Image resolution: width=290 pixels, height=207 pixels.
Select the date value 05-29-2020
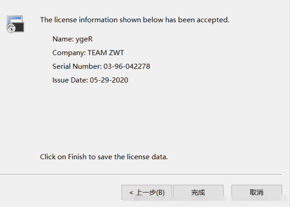(109, 80)
